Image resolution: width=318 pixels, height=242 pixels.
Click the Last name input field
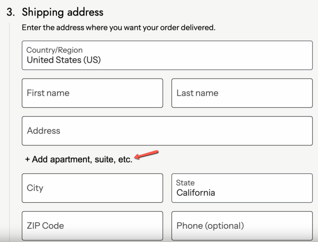242,93
